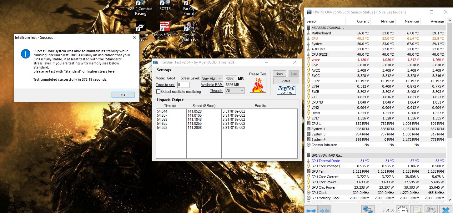Select the red Vcore voltage row

(376, 60)
